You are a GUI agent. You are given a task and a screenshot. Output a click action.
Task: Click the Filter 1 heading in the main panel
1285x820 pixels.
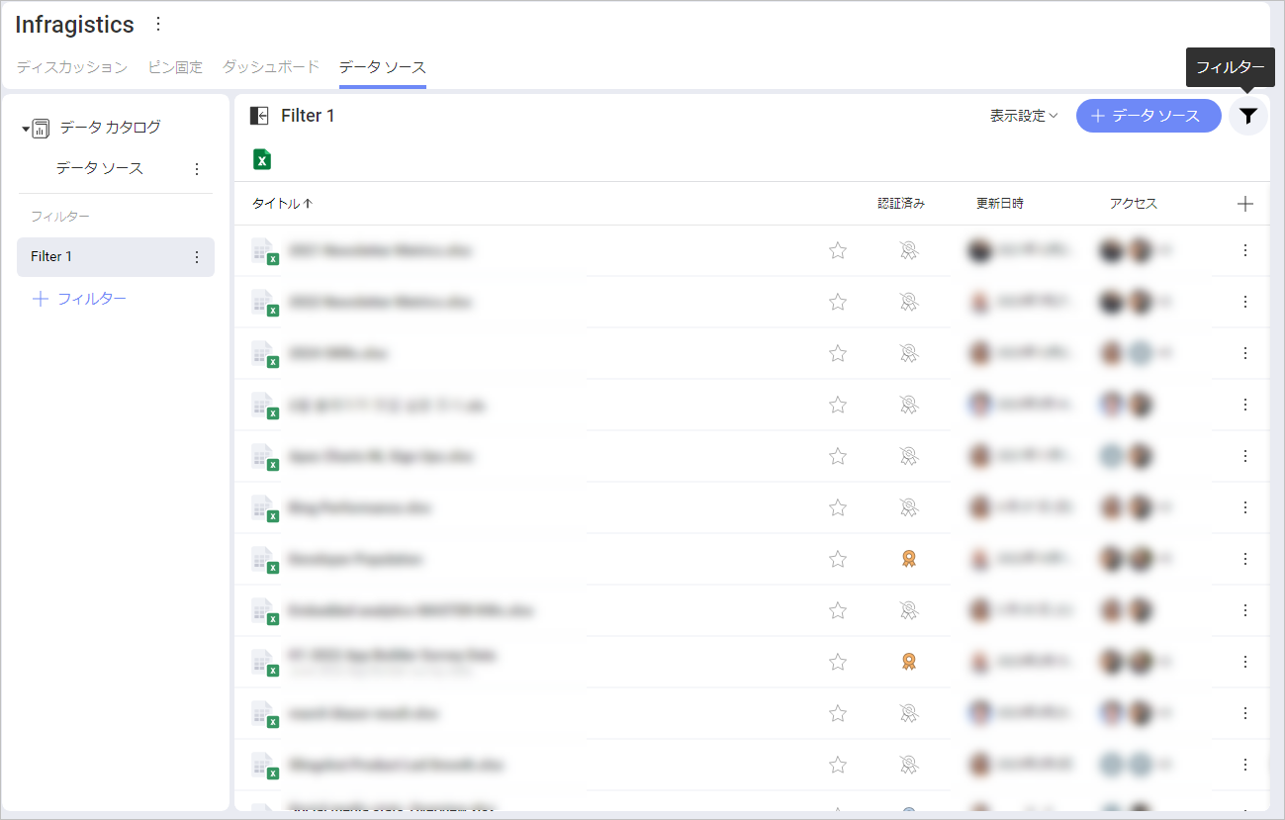pyautogui.click(x=308, y=116)
